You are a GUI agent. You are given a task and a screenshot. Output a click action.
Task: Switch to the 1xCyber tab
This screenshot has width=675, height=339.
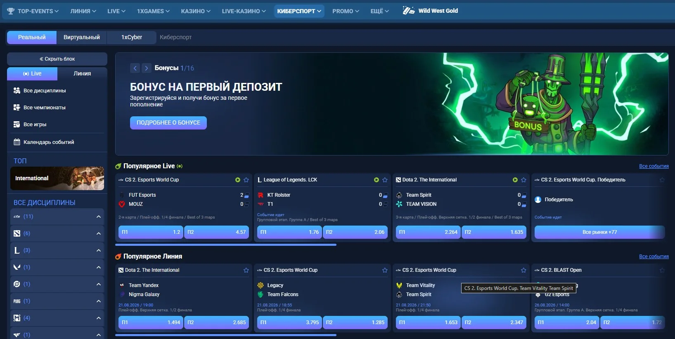(x=132, y=37)
